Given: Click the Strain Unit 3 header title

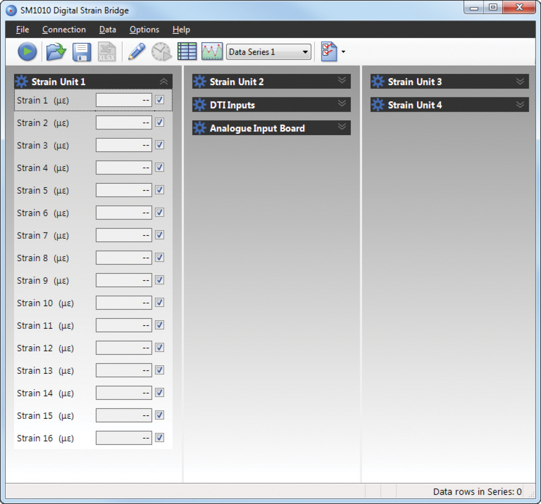Looking at the screenshot, I should 415,82.
